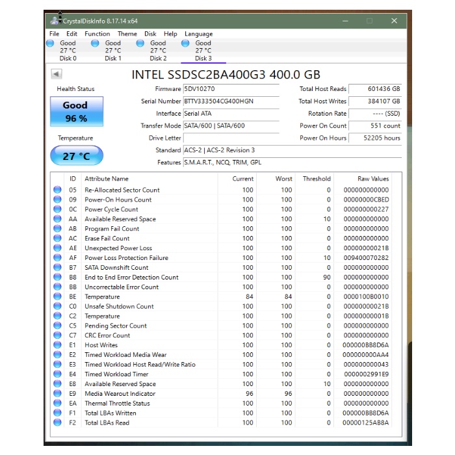Go to next disk with right arrow
Screen dimensions: 455x455
coord(398,73)
